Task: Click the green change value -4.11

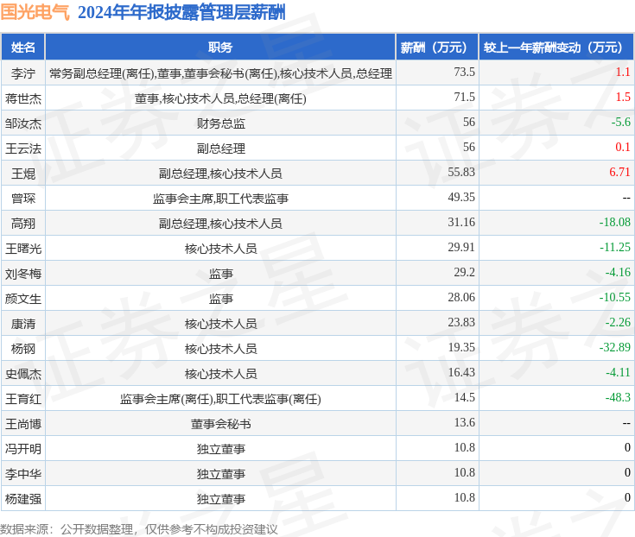Action: tap(618, 373)
